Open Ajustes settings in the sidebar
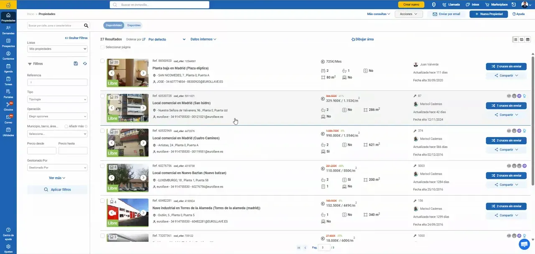 (8, 249)
